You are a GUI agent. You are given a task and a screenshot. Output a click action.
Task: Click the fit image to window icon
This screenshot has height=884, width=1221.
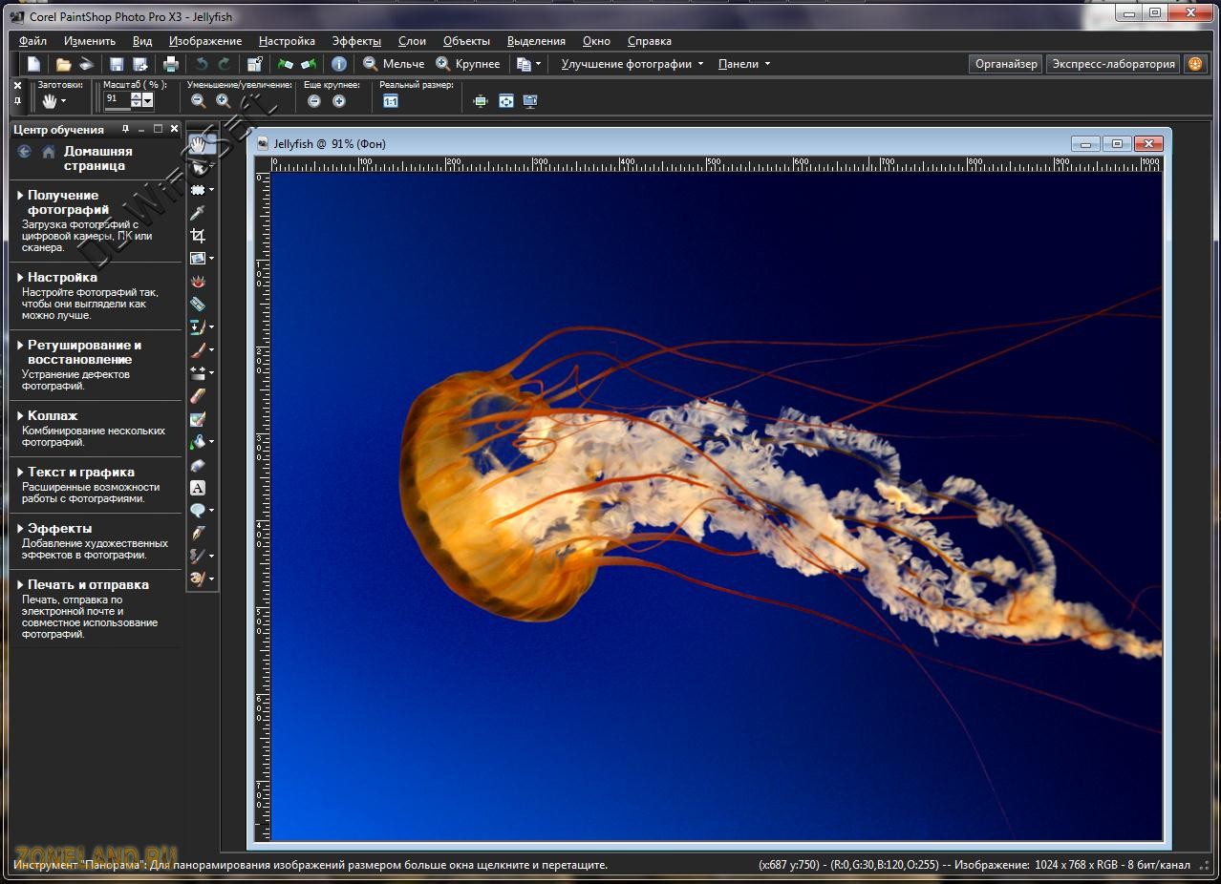506,101
